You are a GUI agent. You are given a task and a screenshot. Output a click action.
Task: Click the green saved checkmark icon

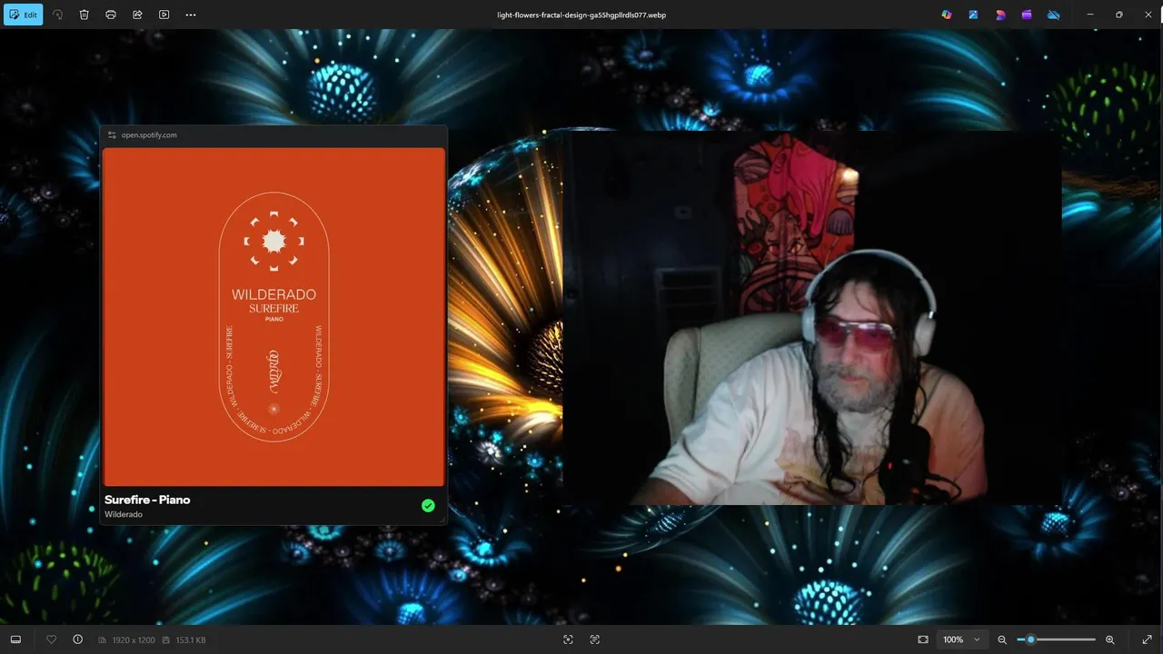(x=428, y=506)
